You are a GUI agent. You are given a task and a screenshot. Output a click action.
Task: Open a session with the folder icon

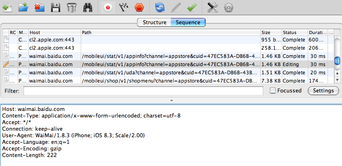click(23, 8)
